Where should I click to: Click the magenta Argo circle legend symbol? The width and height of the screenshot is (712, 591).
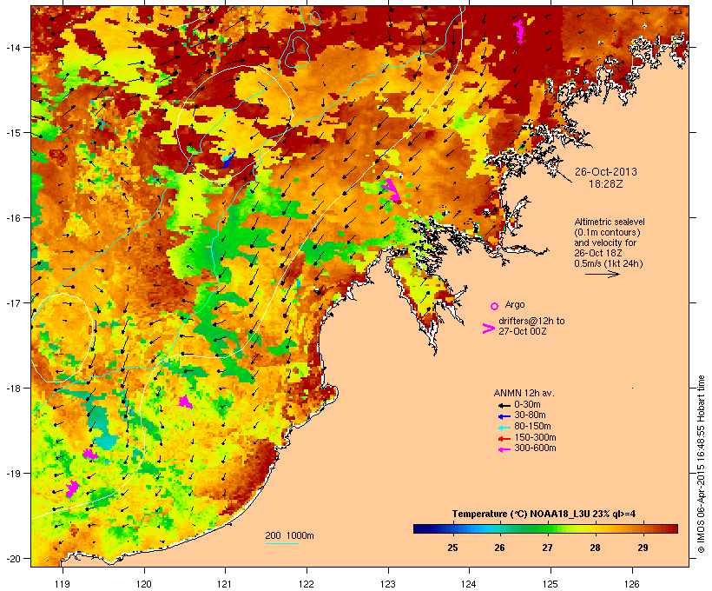pos(494,306)
